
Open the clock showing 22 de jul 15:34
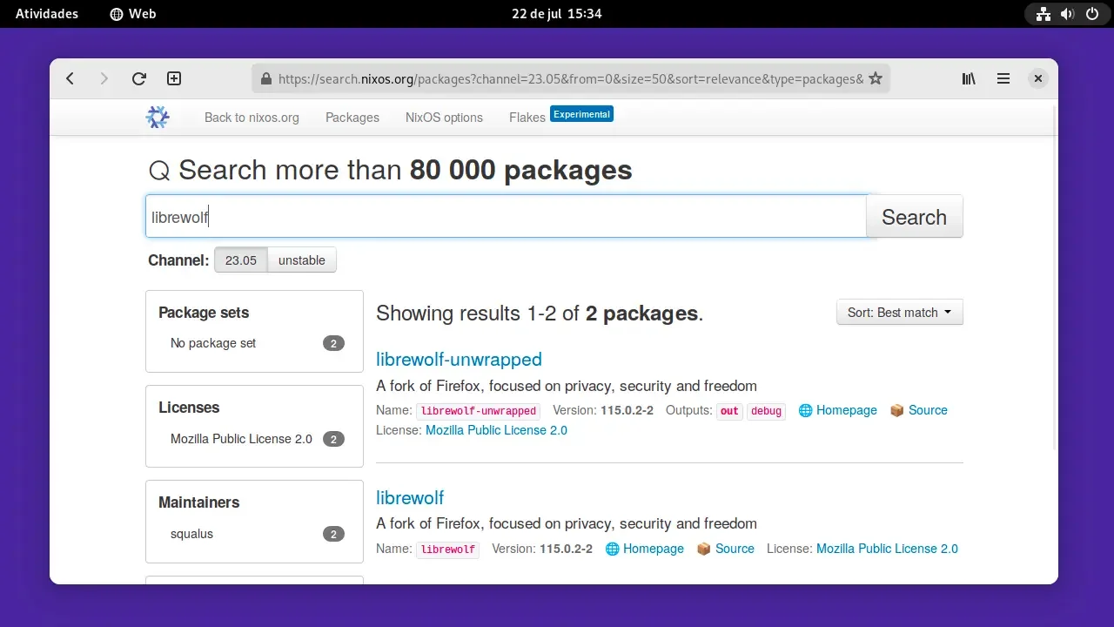coord(557,14)
